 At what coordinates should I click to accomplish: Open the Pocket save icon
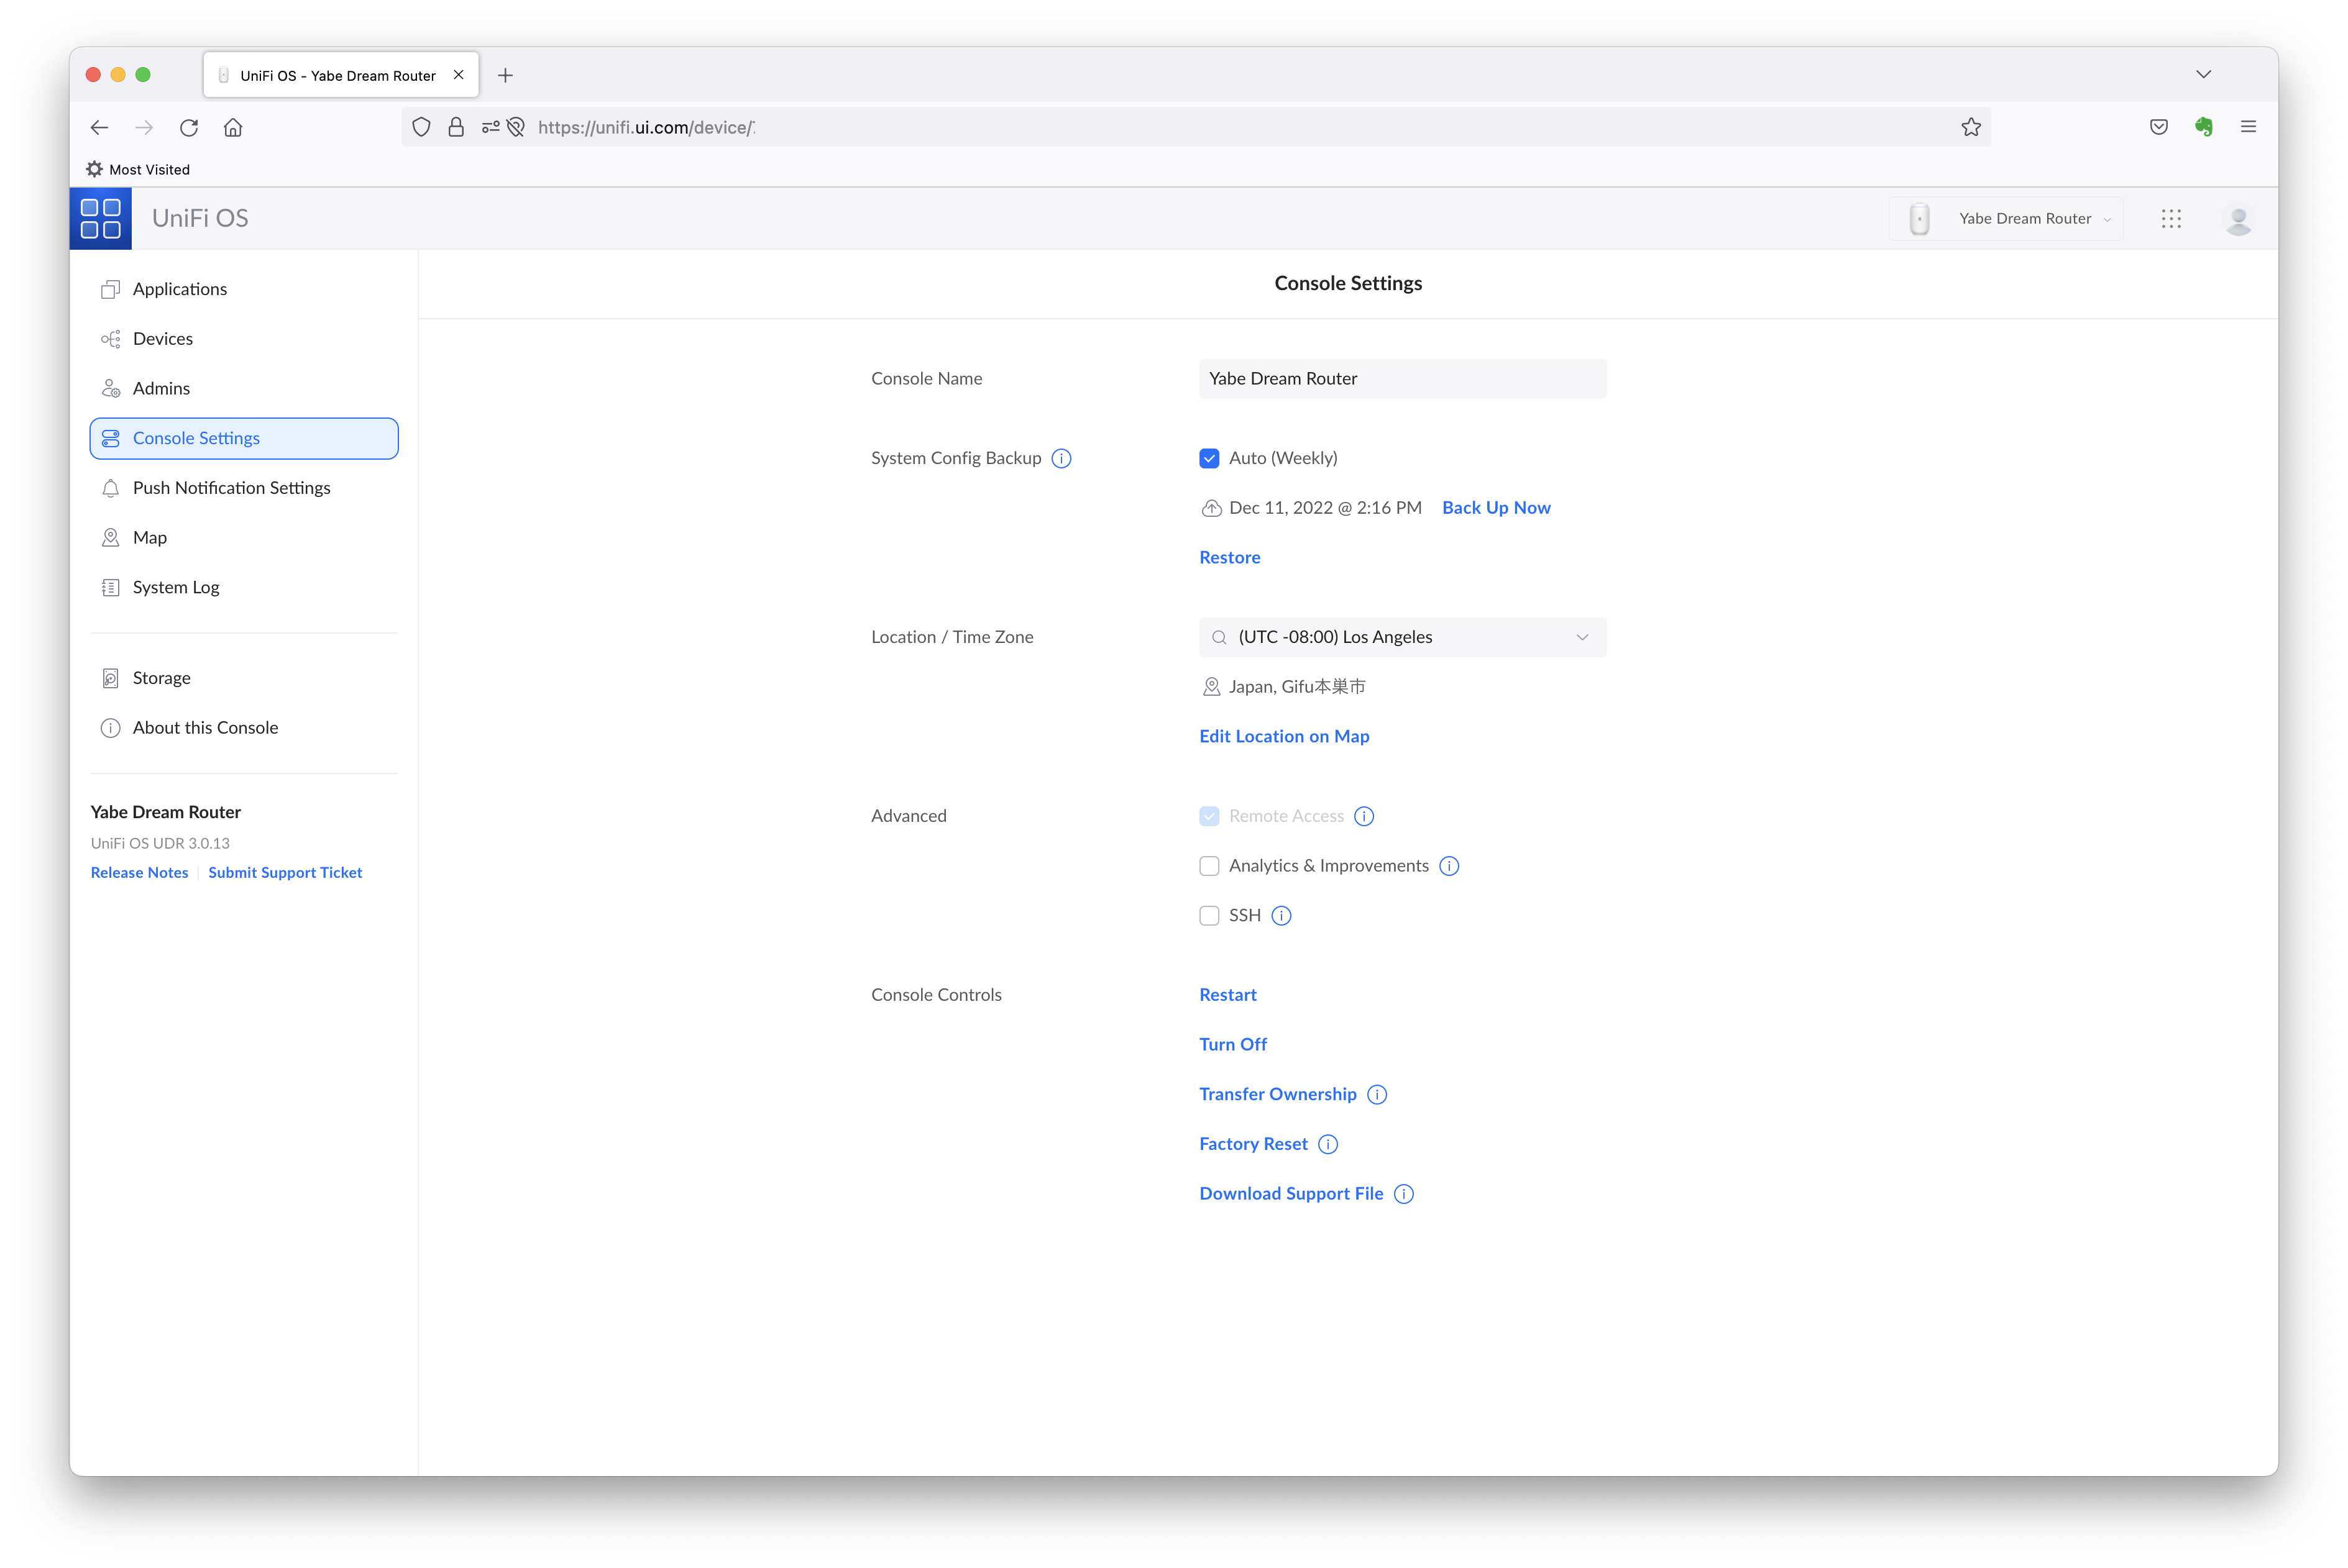coord(2158,127)
